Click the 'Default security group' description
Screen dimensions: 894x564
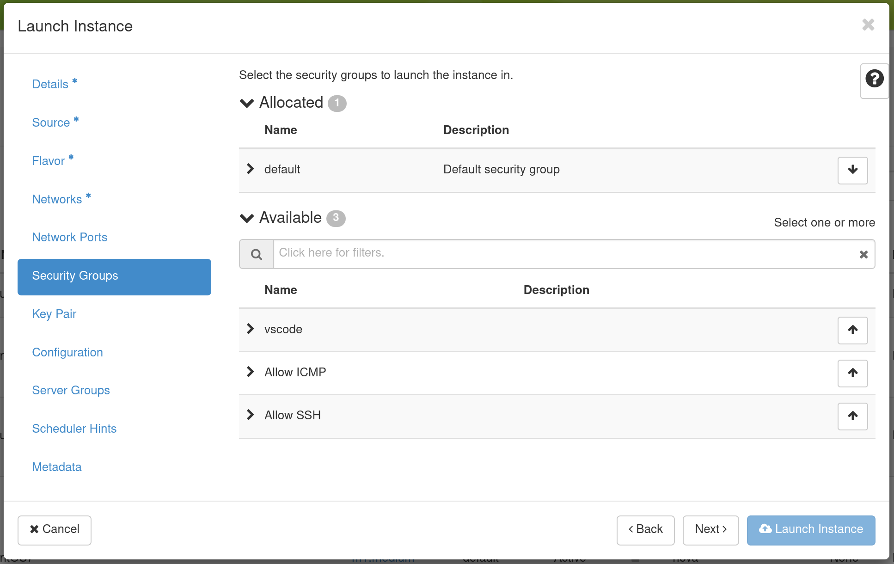click(x=502, y=170)
